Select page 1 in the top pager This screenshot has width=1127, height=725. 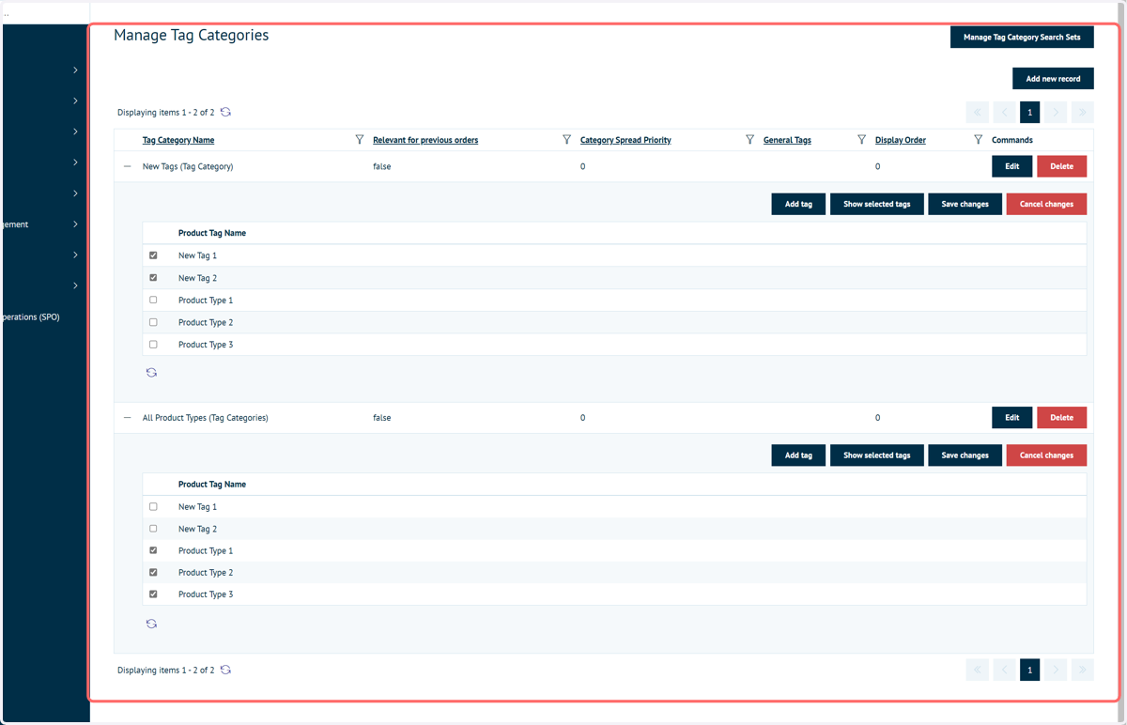(1029, 113)
